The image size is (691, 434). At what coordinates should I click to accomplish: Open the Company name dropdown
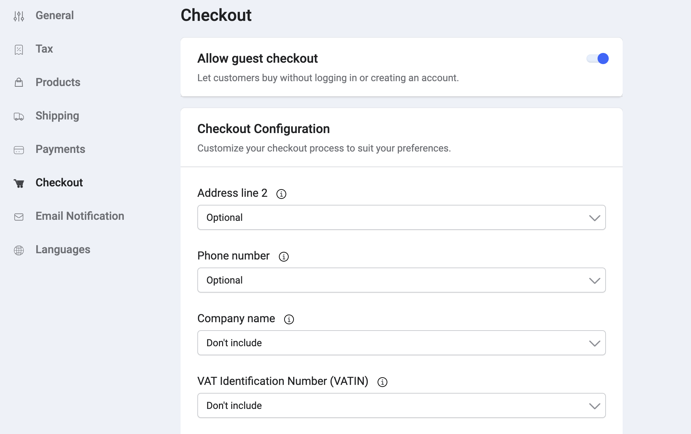[401, 343]
